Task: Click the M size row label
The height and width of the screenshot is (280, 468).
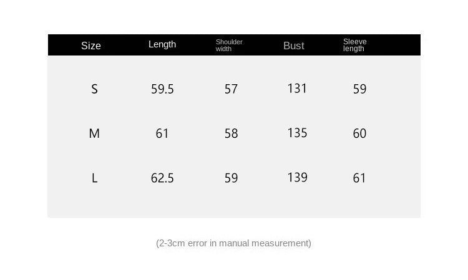Action: click(94, 133)
